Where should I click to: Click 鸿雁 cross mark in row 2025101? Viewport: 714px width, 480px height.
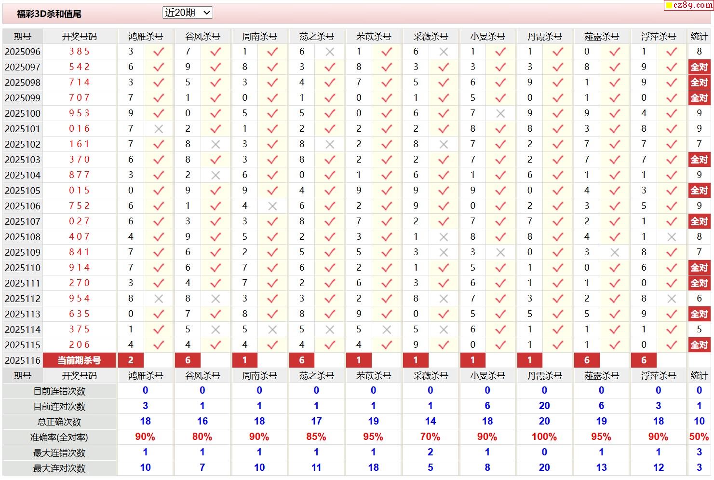159,129
